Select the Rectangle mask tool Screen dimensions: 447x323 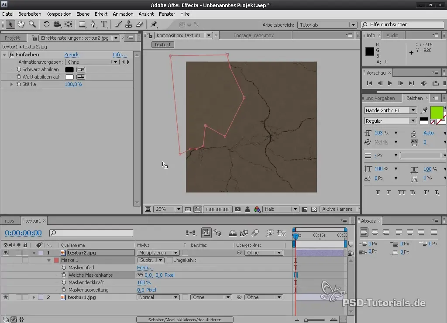pos(83,24)
